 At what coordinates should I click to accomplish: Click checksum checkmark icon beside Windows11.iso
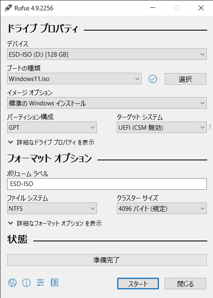click(153, 79)
